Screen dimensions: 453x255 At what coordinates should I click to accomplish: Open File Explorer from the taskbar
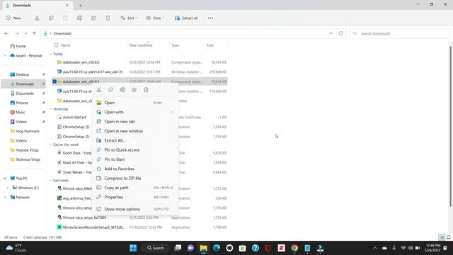click(203, 248)
